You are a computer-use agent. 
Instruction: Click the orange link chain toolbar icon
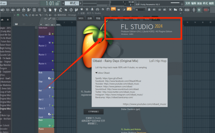pos(129,9)
